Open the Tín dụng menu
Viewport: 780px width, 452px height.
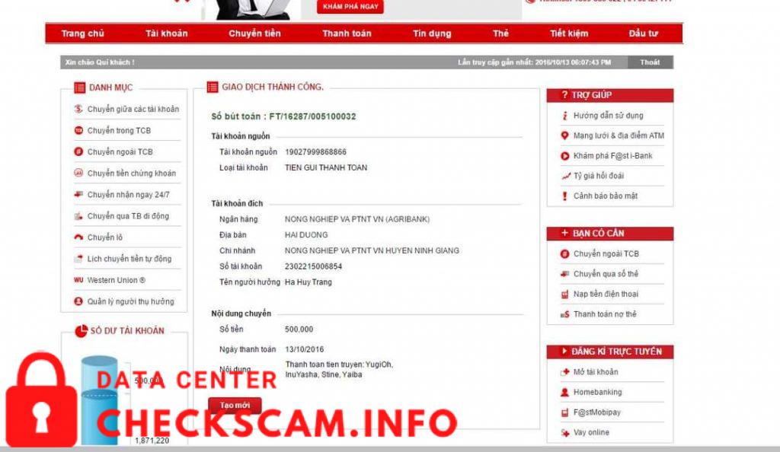[x=432, y=33]
